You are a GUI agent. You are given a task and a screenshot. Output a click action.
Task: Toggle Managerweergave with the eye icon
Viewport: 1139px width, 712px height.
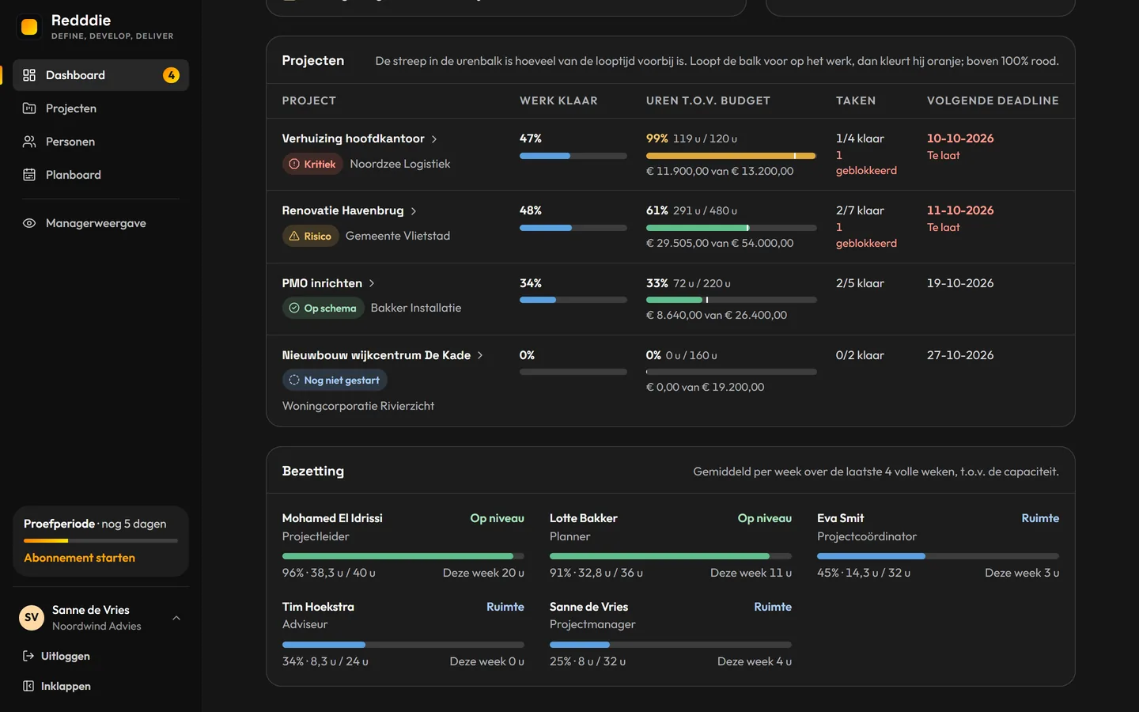[29, 223]
